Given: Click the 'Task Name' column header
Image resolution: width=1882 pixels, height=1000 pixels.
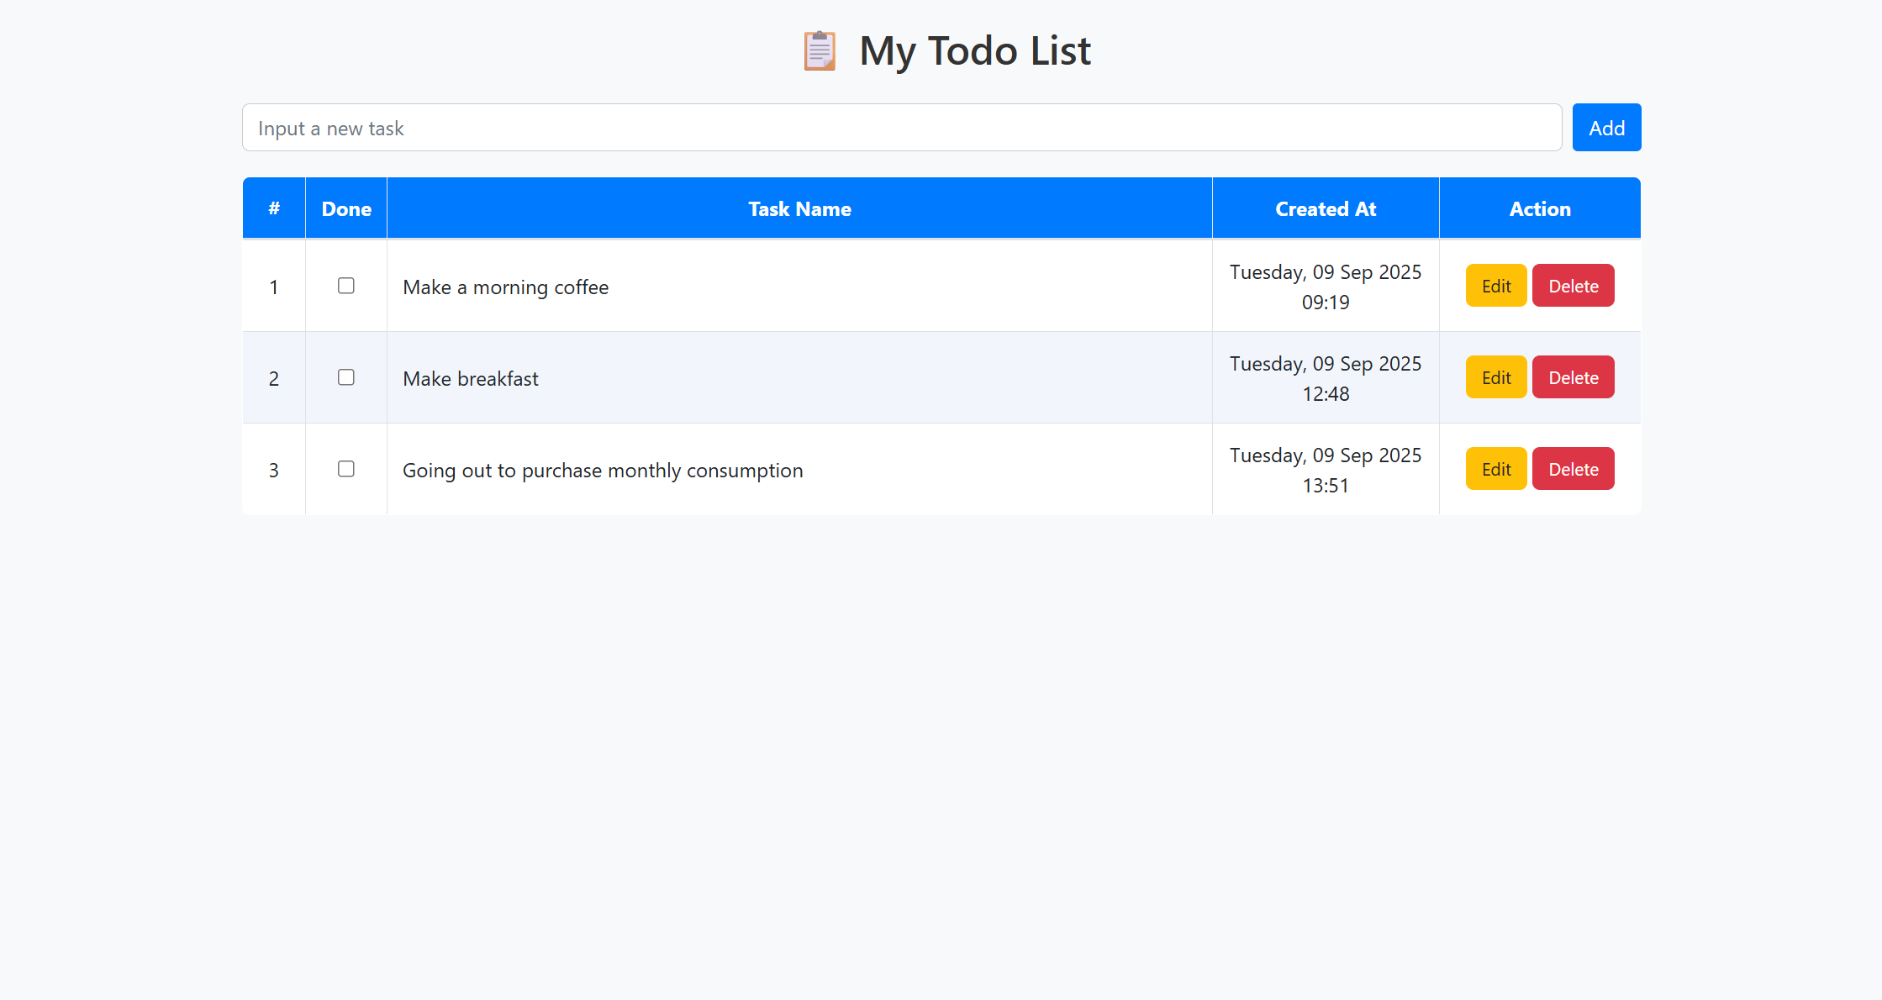Looking at the screenshot, I should coord(799,208).
